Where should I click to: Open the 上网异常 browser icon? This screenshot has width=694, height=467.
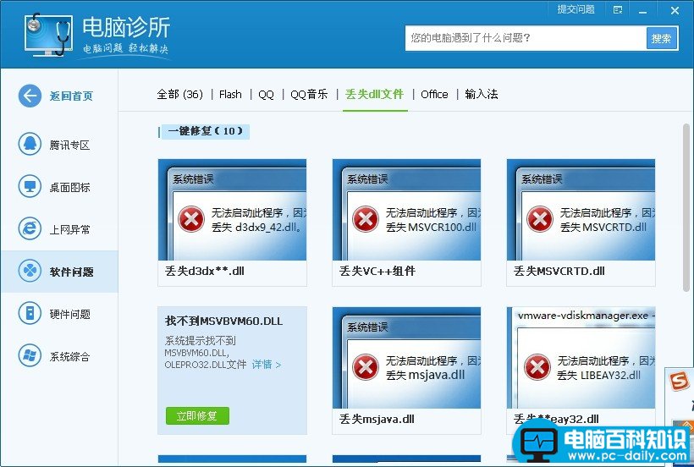pyautogui.click(x=30, y=228)
